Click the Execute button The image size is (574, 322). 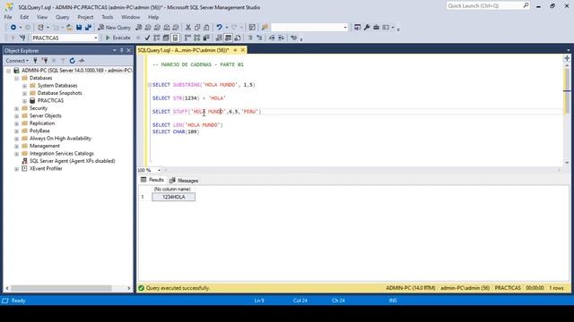coord(117,38)
